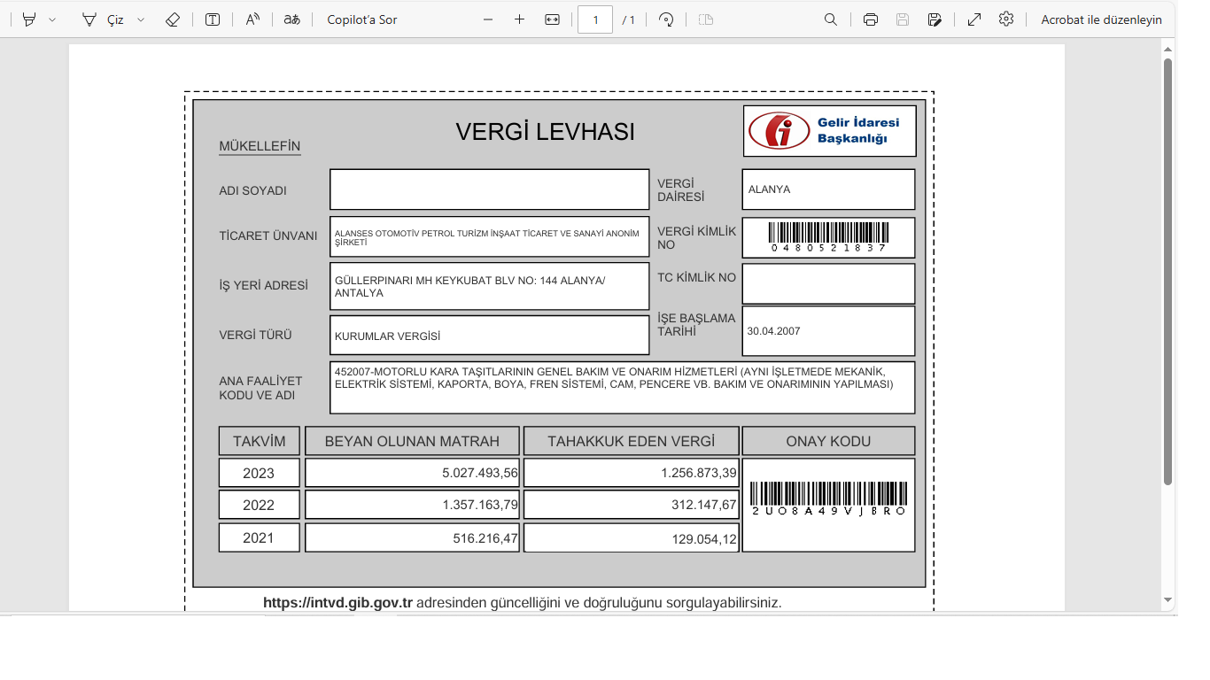Click the İŞ YERİ ADRESİ label
This screenshot has height=680, width=1210.
click(263, 285)
